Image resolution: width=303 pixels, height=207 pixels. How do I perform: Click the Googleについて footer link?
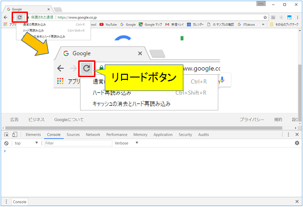click(69, 119)
